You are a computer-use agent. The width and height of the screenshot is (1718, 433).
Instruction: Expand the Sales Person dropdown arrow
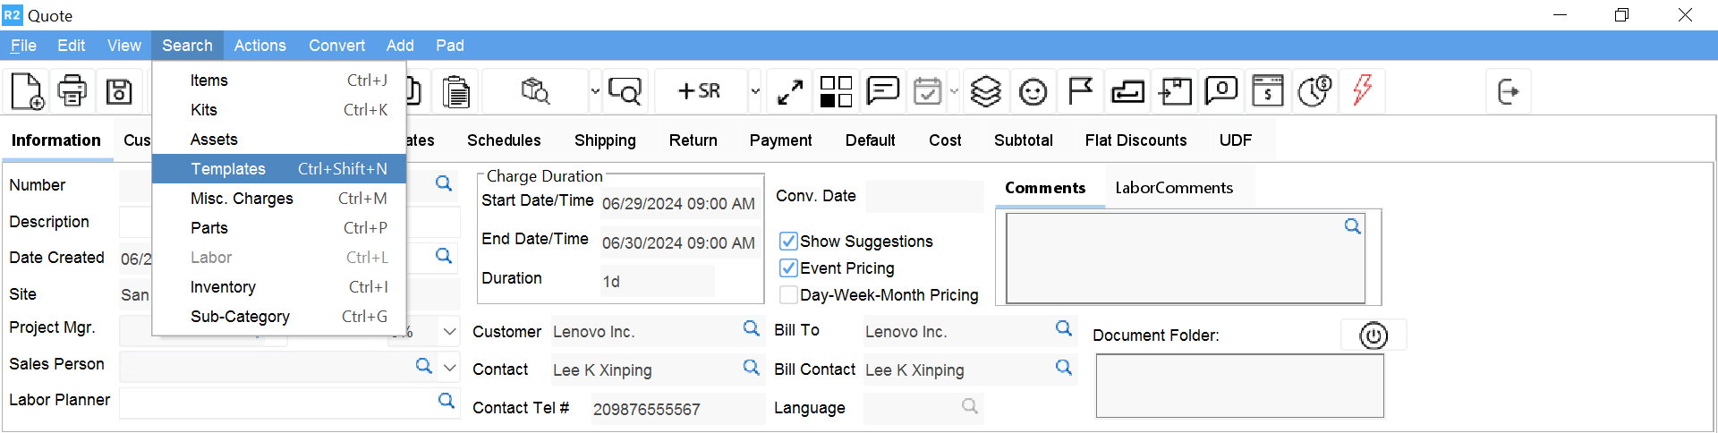tap(450, 367)
